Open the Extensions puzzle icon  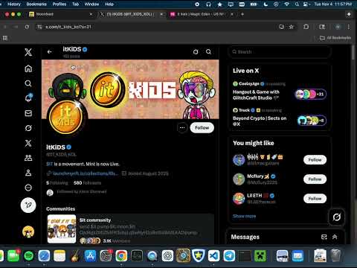coord(306,27)
